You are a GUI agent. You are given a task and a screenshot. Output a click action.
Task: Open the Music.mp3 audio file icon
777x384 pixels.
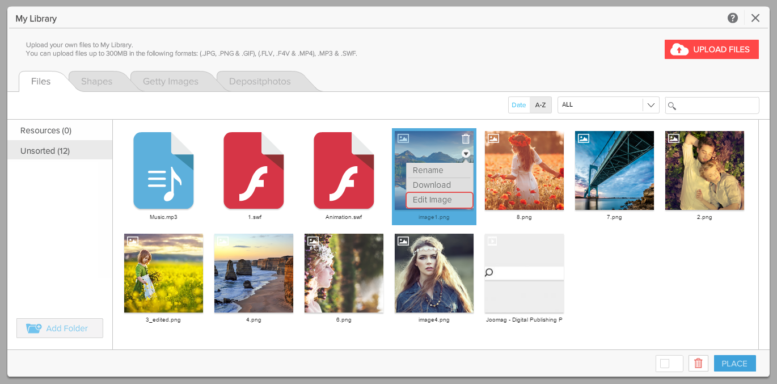tap(163, 170)
